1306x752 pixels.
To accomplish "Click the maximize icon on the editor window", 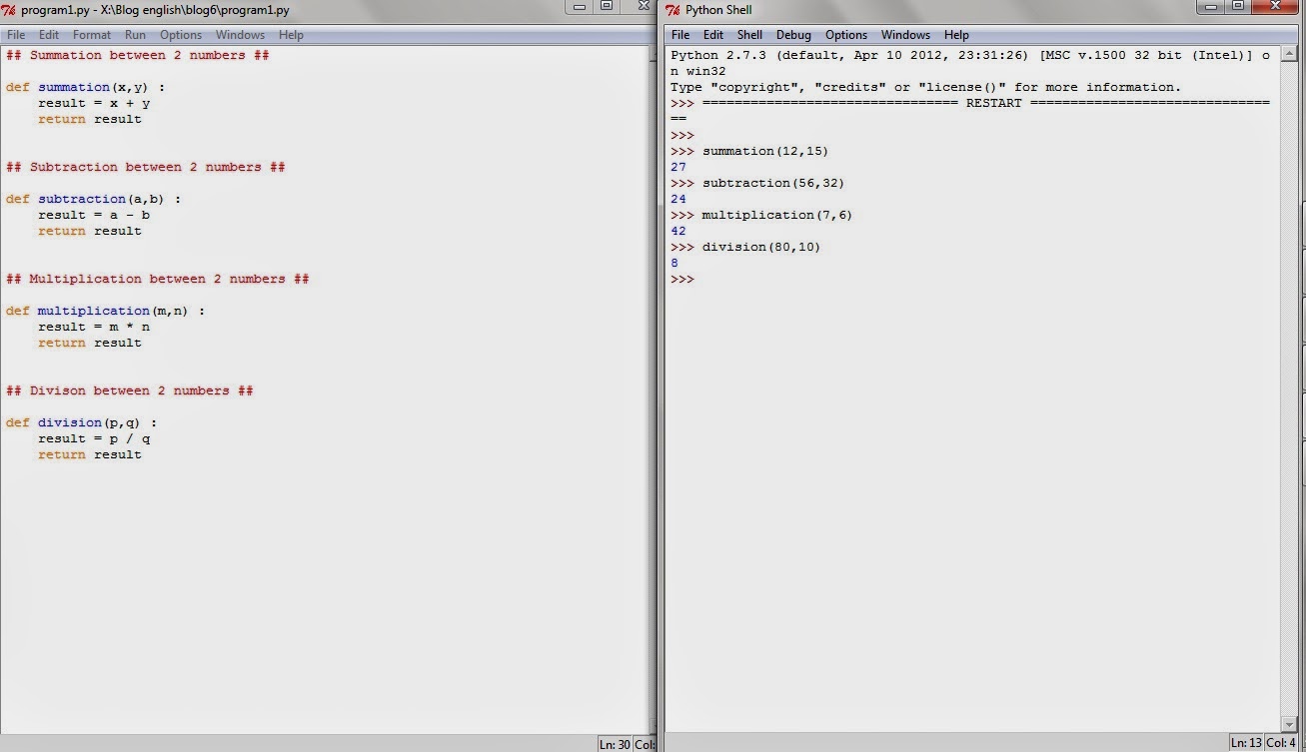I will (x=607, y=7).
